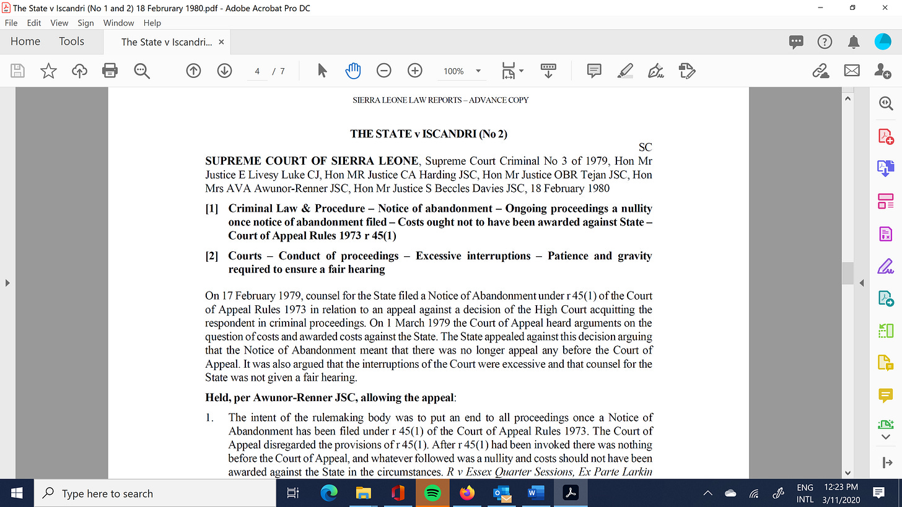Open Create PDF tool in right pane
Viewport: 902px width, 507px height.
coord(886,136)
